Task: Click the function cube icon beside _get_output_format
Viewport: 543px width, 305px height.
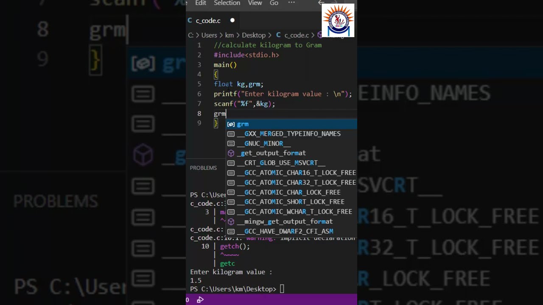Action: tap(231, 153)
